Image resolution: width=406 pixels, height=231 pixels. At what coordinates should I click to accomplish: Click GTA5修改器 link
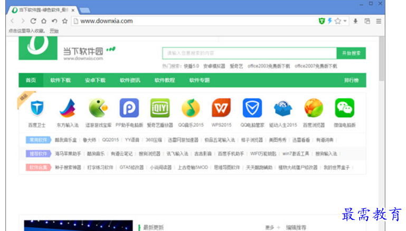(131, 167)
